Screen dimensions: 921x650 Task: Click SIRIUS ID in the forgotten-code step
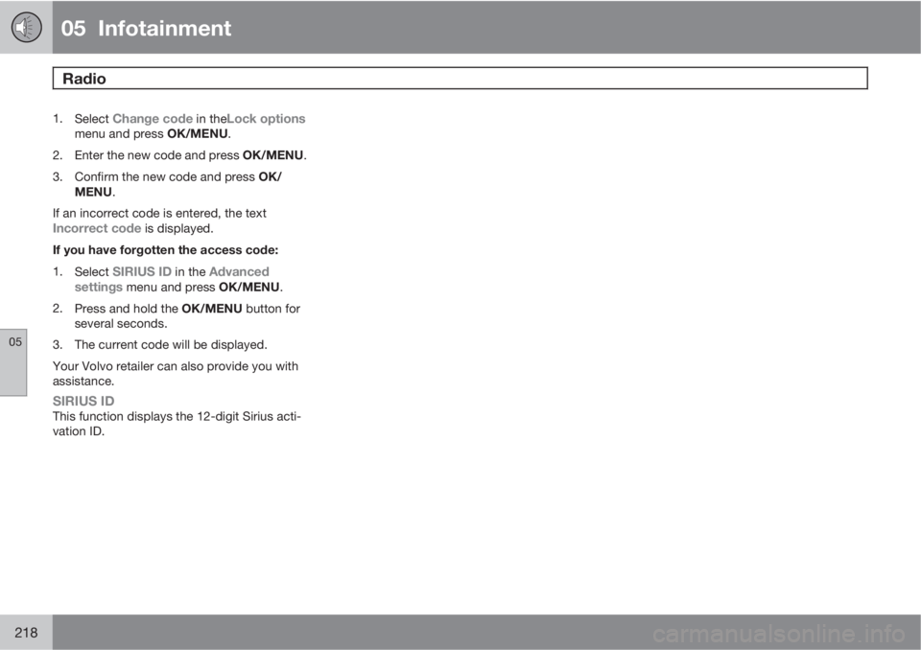pos(142,272)
